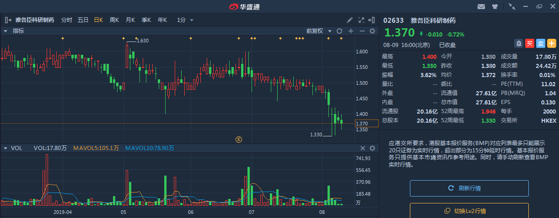Click the shrink-window arrows icon in title bar

pyautogui.click(x=511, y=6)
